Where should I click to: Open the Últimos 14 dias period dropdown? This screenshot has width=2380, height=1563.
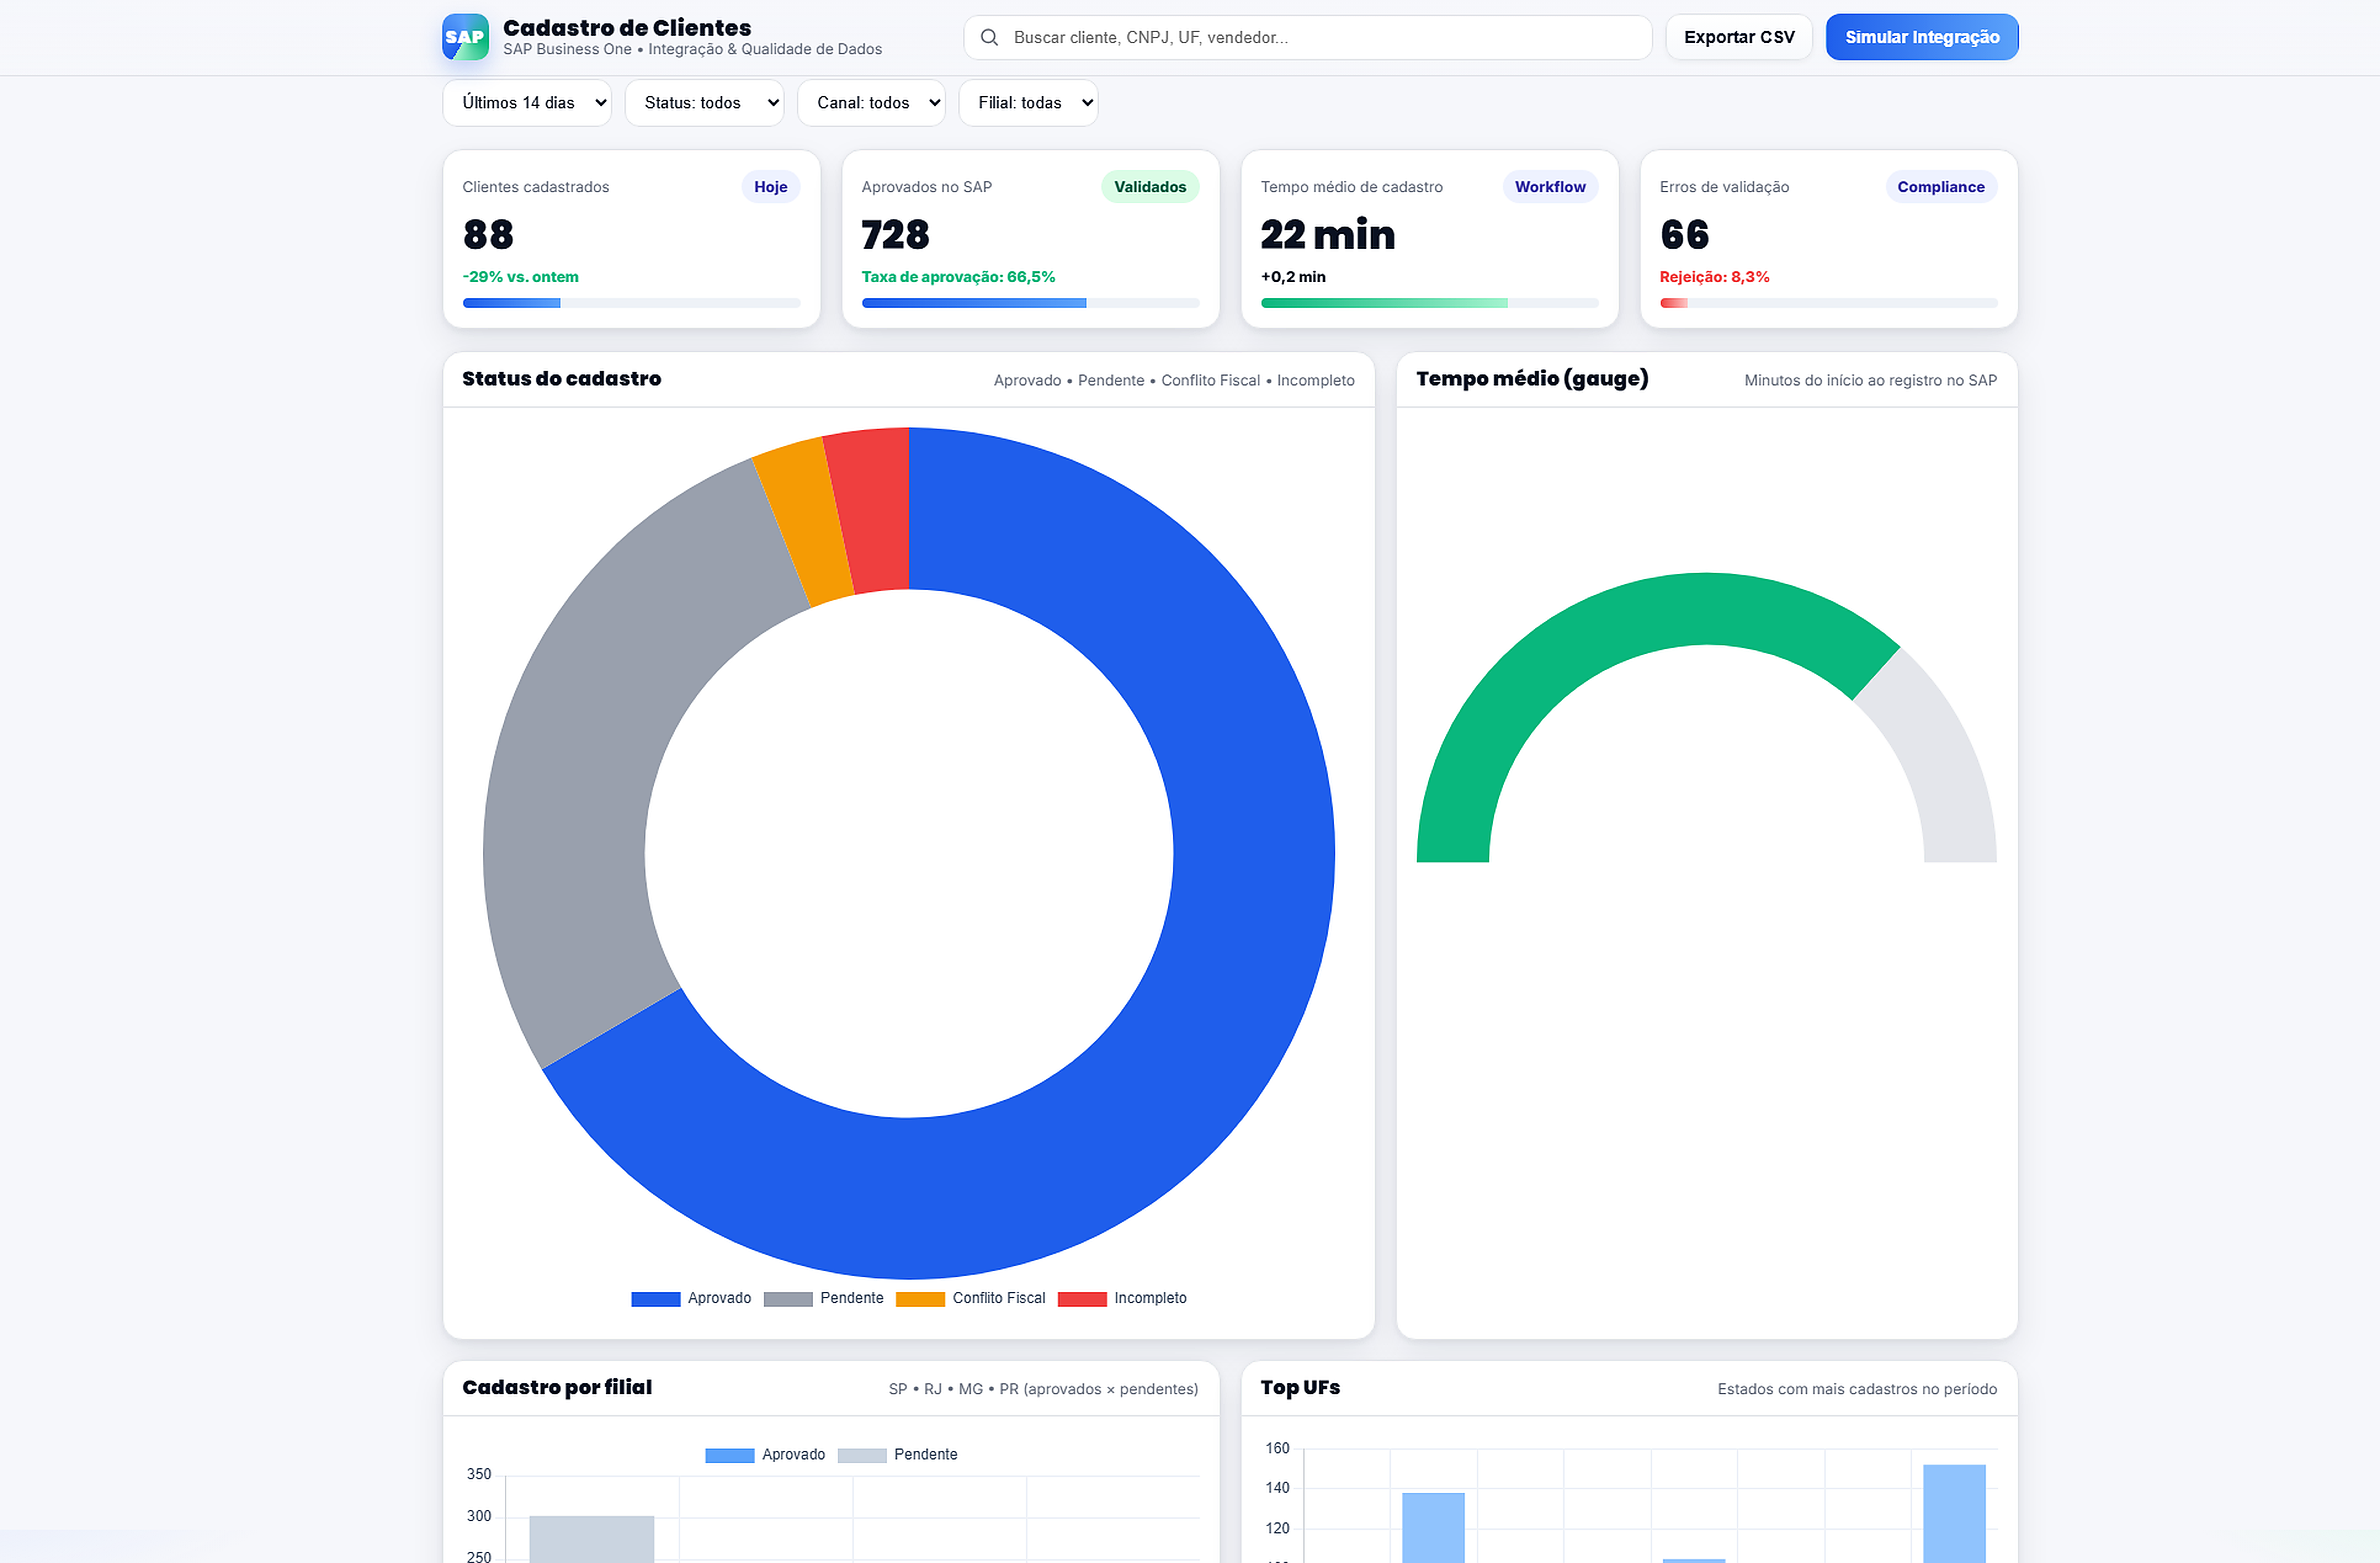[x=527, y=103]
